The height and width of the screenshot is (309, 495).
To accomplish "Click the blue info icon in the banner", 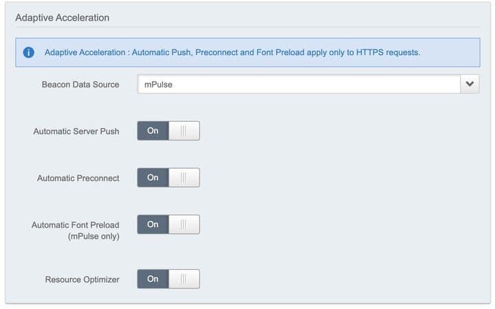I will click(x=29, y=52).
